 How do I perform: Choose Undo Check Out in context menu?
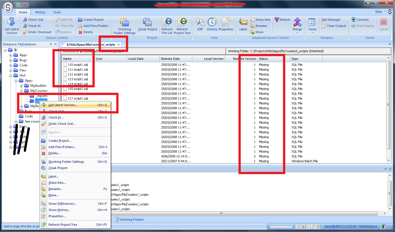click(75, 124)
